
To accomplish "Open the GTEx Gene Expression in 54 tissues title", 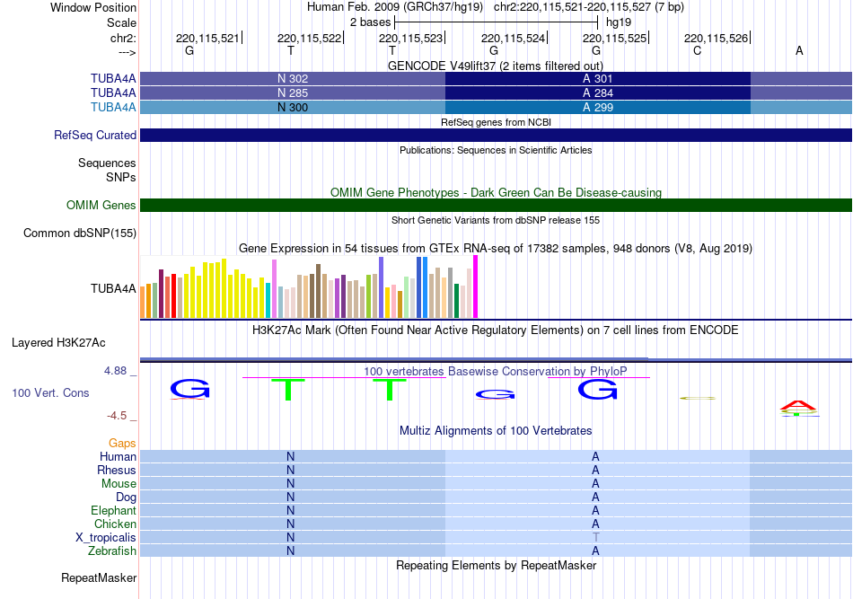I will click(x=496, y=248).
